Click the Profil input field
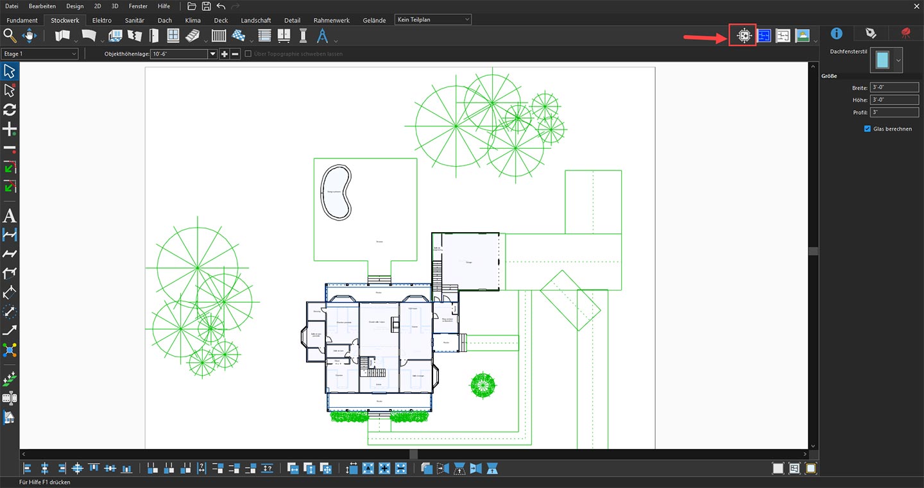The image size is (924, 488). click(x=894, y=112)
